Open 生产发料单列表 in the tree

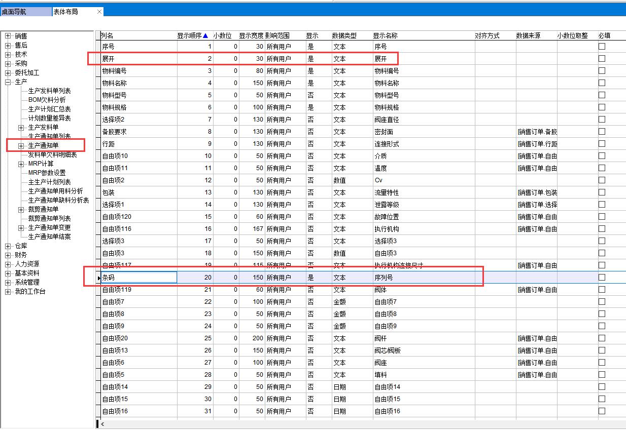pos(49,91)
